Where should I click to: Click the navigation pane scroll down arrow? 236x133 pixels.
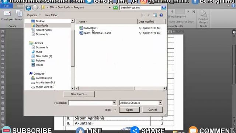[x=73, y=88]
